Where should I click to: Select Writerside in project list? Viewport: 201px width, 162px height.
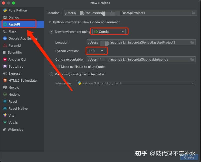[22, 129]
